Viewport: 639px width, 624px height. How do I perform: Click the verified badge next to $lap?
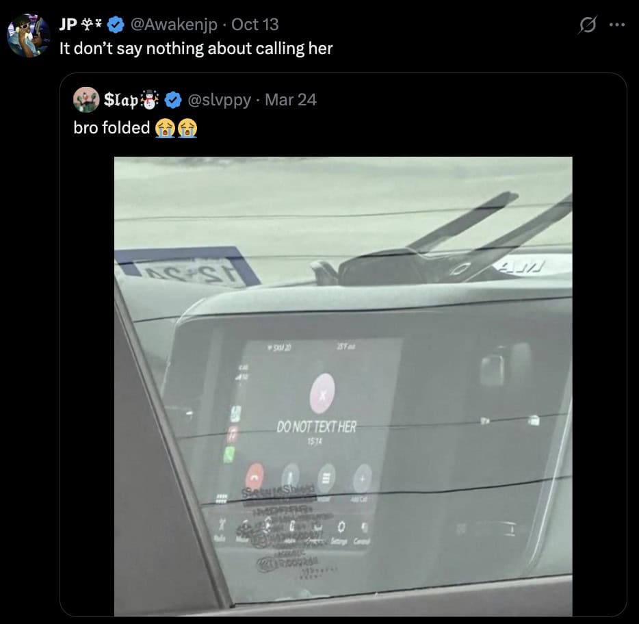tap(173, 100)
